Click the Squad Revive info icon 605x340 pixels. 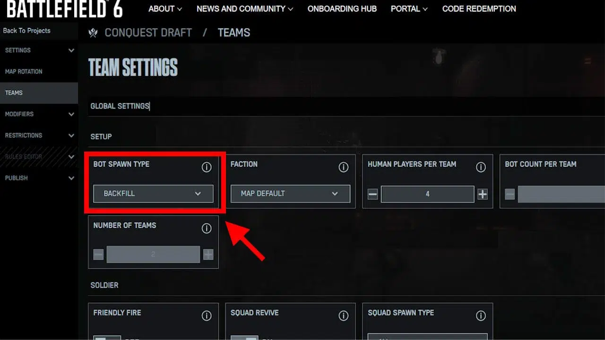(x=344, y=316)
